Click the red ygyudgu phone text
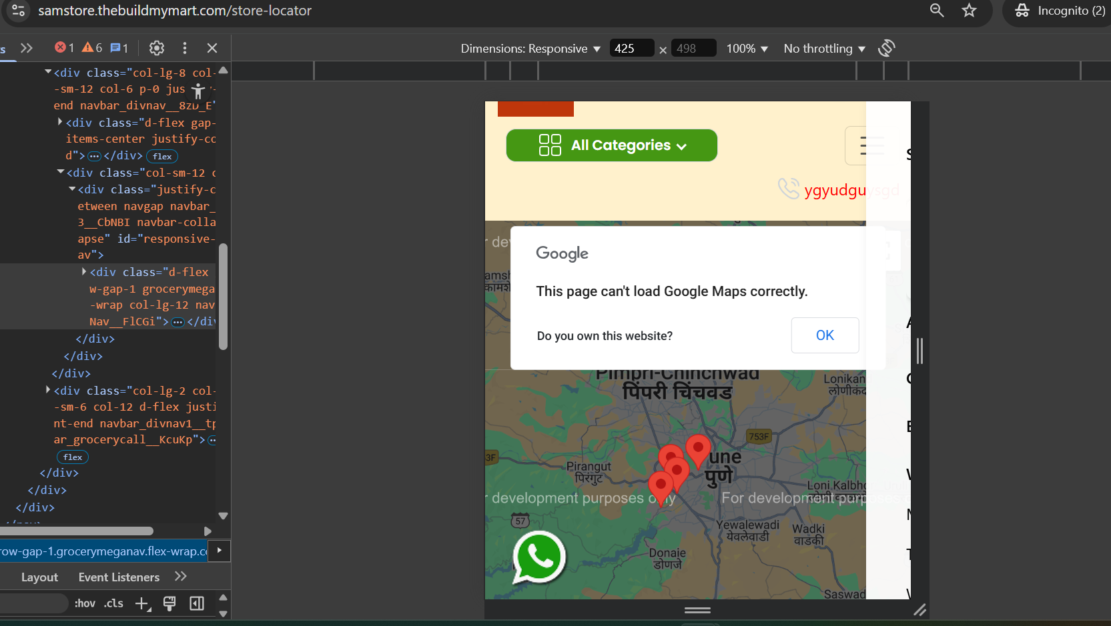 click(851, 190)
